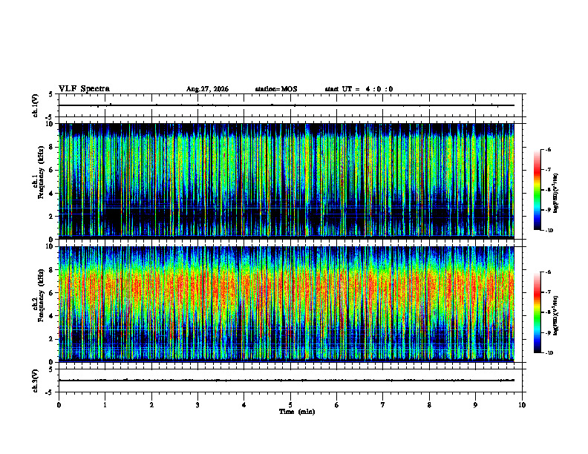Click the time axis tick label '0'
Image resolution: width=588 pixels, height=454 pixels.
point(59,405)
